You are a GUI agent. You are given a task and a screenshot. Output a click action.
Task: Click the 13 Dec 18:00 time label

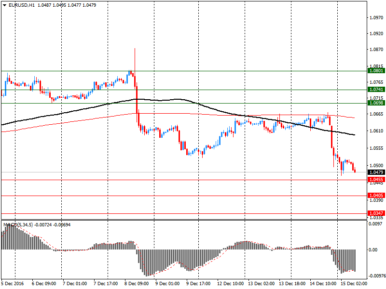click(292, 284)
